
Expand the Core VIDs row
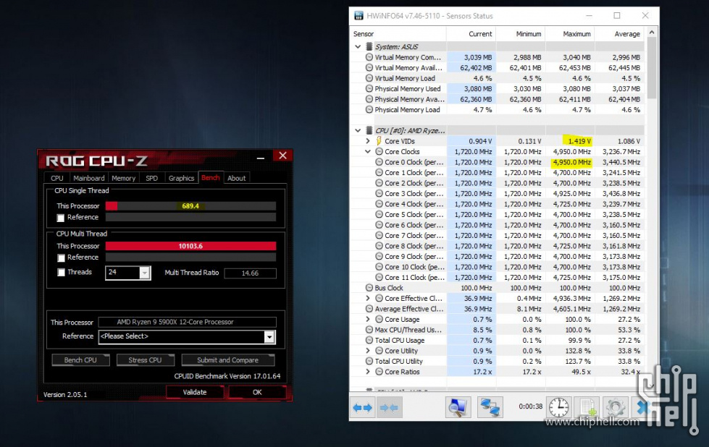point(368,141)
